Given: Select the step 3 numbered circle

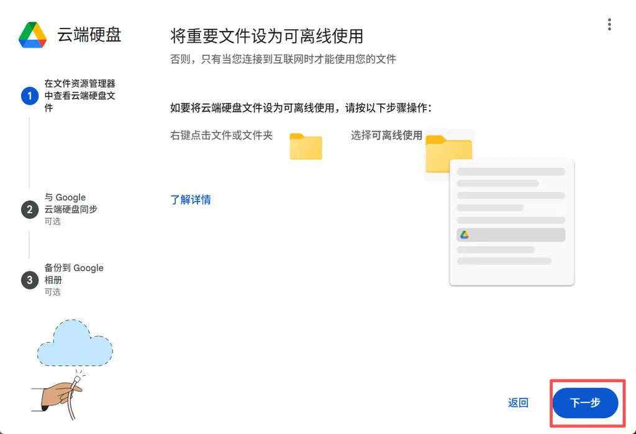Looking at the screenshot, I should pyautogui.click(x=29, y=280).
